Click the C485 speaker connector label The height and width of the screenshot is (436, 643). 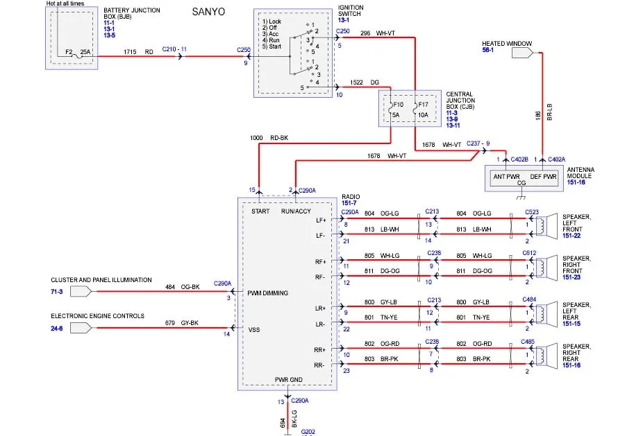pyautogui.click(x=528, y=342)
